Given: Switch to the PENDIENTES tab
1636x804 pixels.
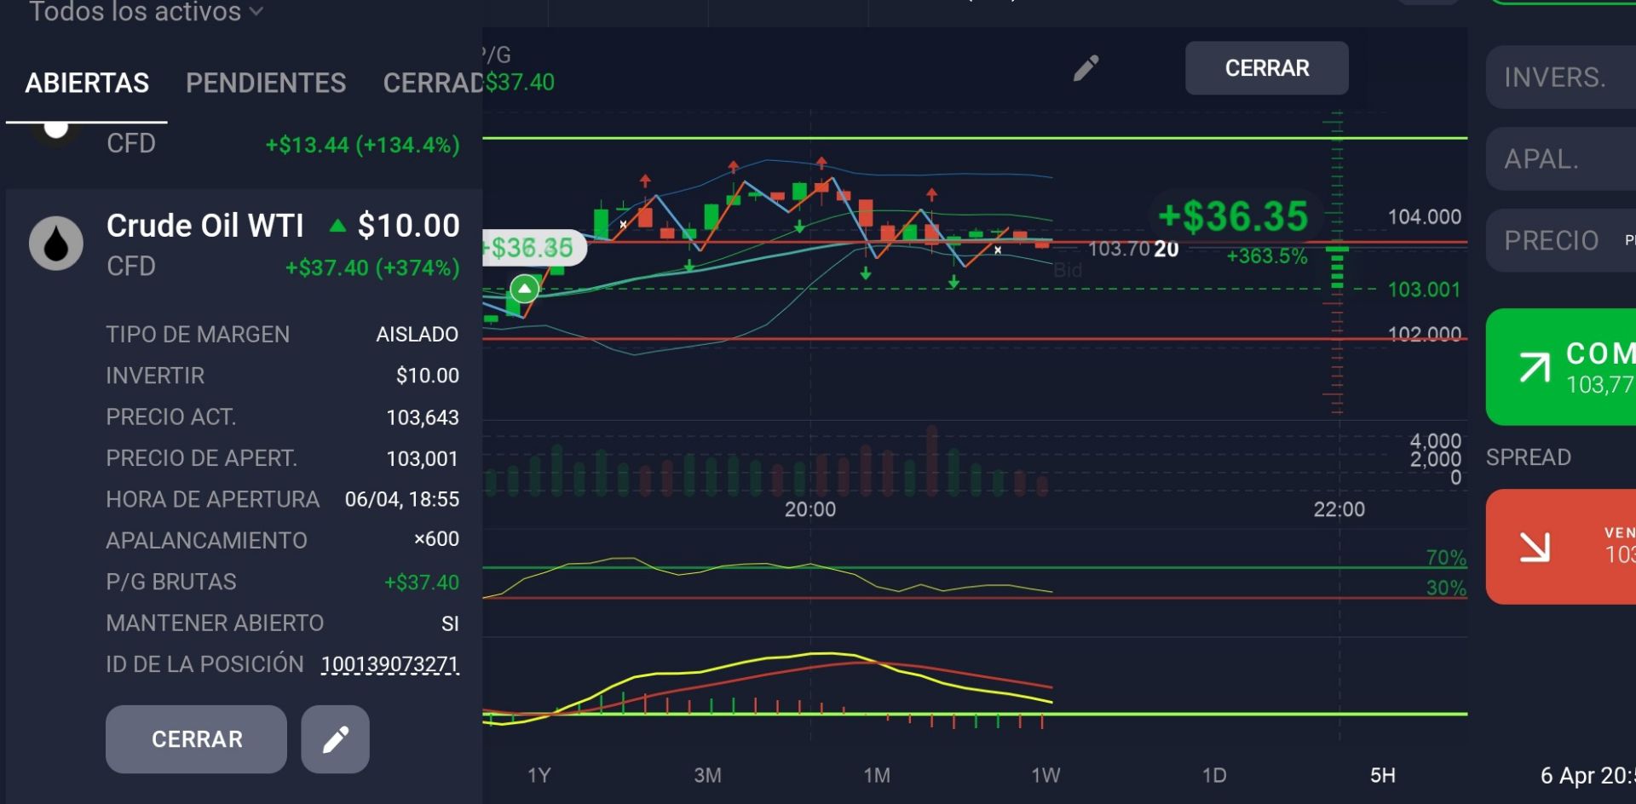Looking at the screenshot, I should pos(266,83).
